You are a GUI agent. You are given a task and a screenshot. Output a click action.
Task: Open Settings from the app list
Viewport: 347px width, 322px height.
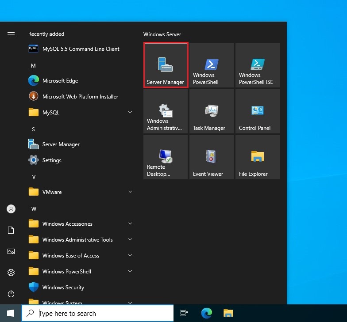click(x=80, y=160)
